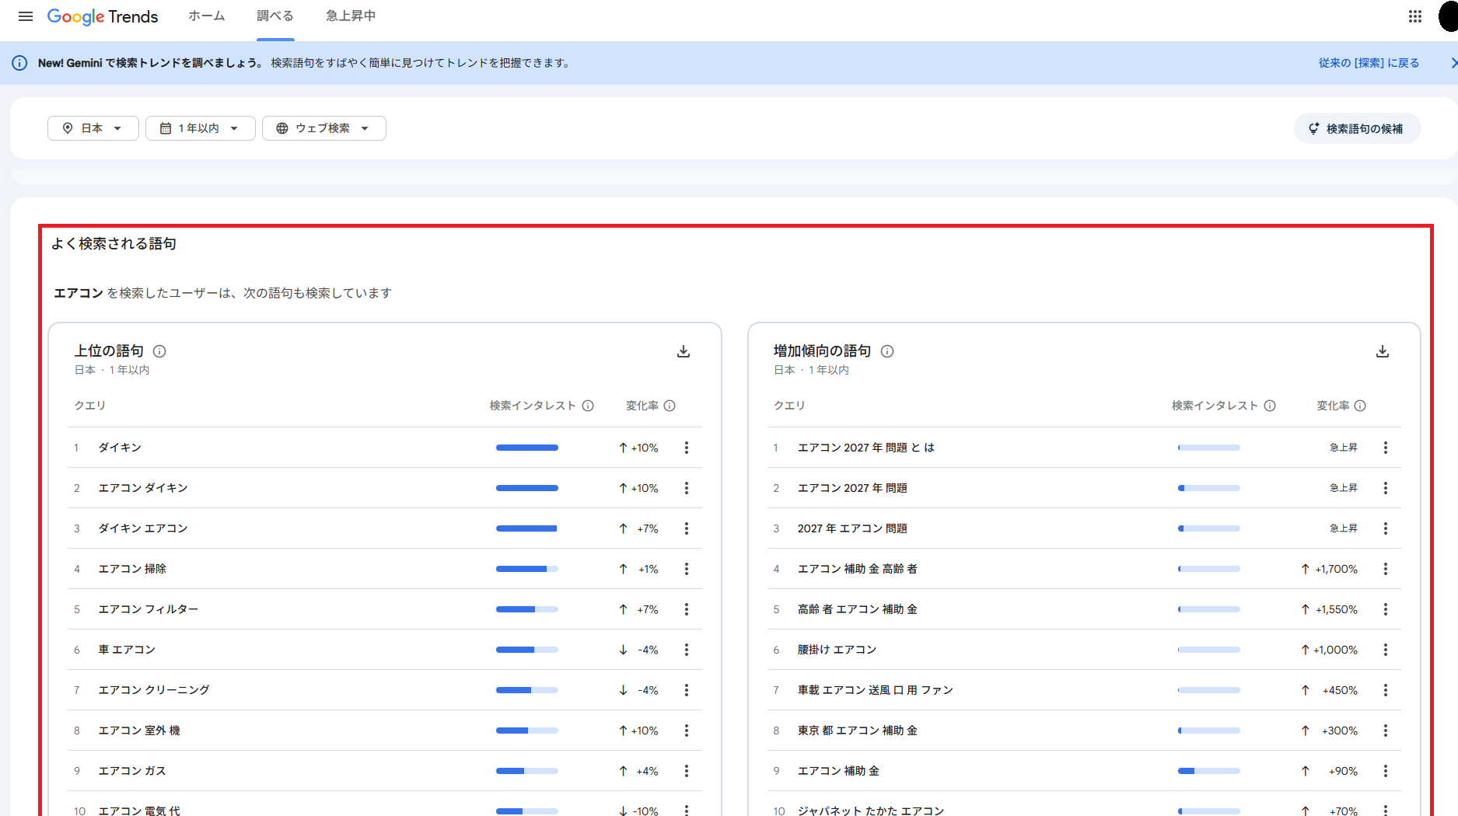This screenshot has width=1458, height=816.
Task: Open options for 東京 都 エアコン 補助 金
Action: (1386, 731)
